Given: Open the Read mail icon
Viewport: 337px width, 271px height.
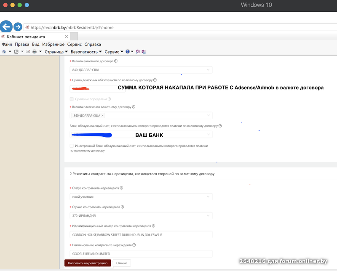Looking at the screenshot, I should (27, 51).
